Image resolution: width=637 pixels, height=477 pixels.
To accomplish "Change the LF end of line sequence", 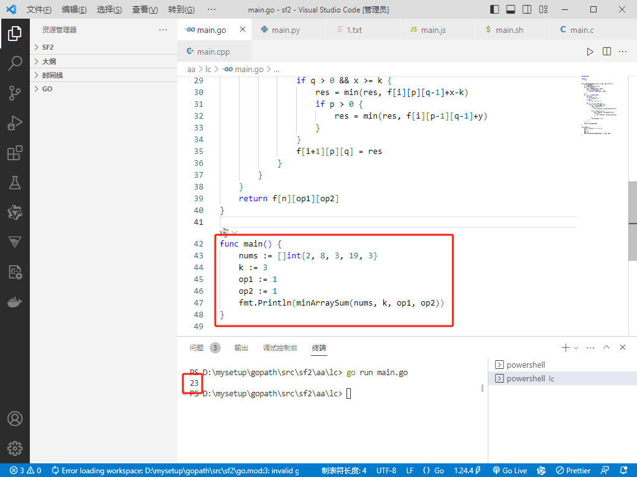I will coord(410,471).
